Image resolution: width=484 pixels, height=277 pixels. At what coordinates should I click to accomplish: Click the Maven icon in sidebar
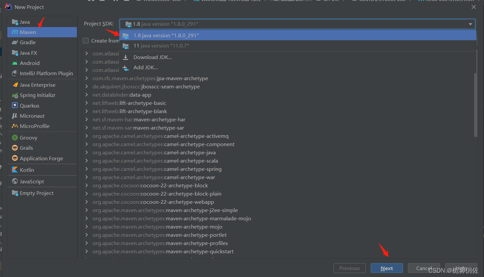15,32
